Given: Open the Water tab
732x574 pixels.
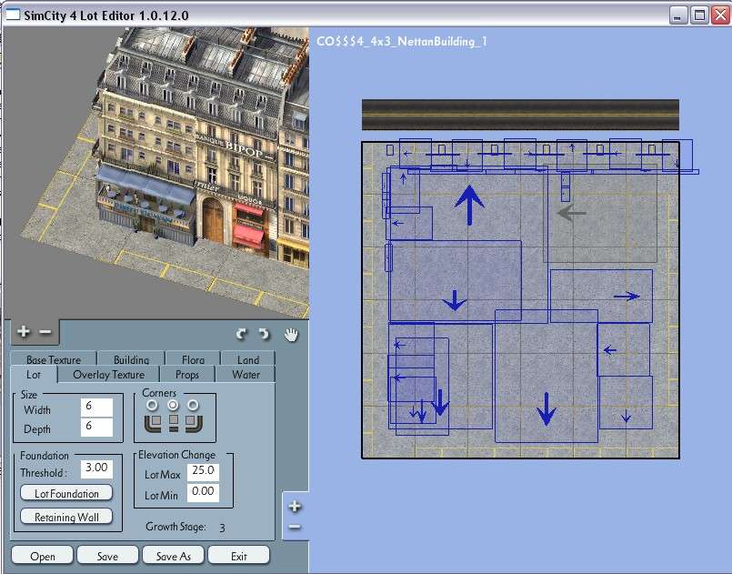Looking at the screenshot, I should [x=246, y=375].
